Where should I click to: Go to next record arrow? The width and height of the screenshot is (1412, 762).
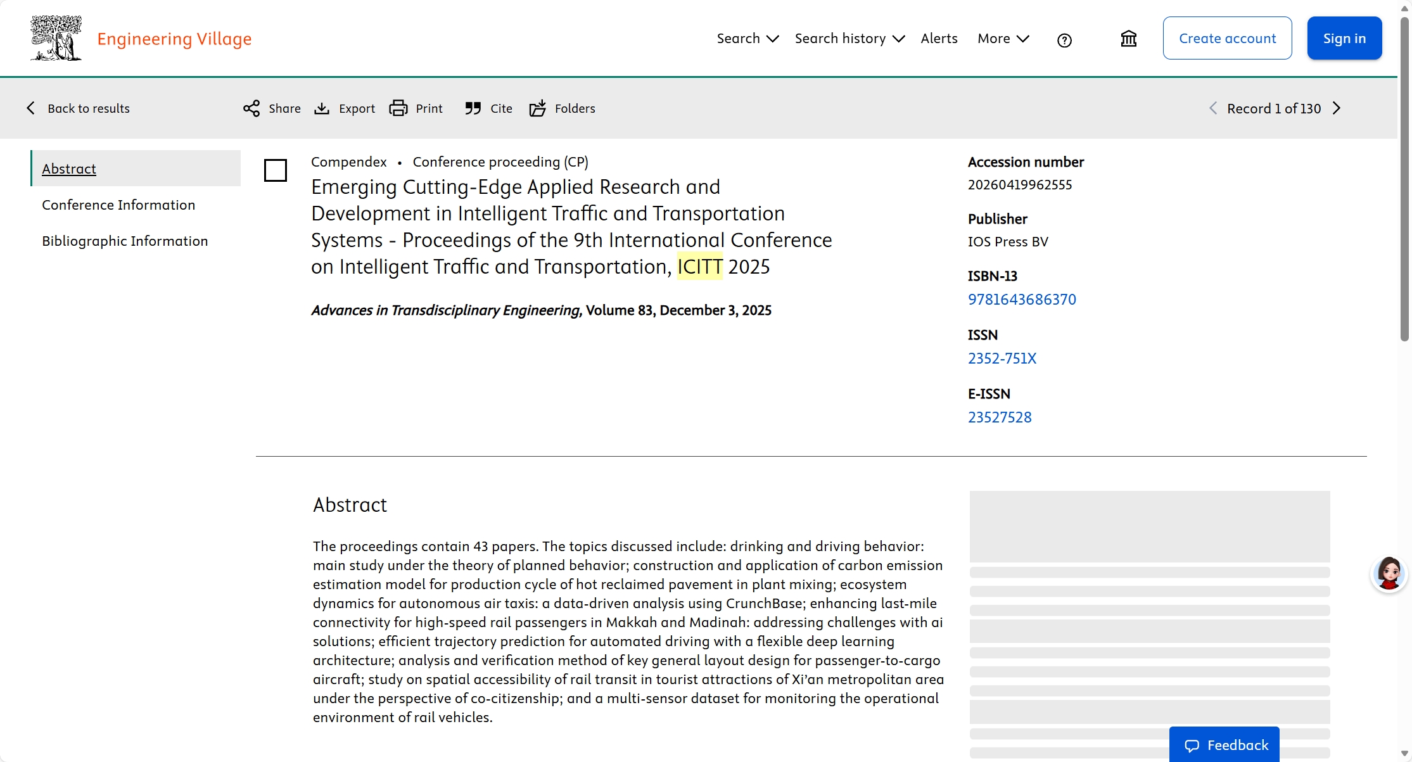(1337, 108)
